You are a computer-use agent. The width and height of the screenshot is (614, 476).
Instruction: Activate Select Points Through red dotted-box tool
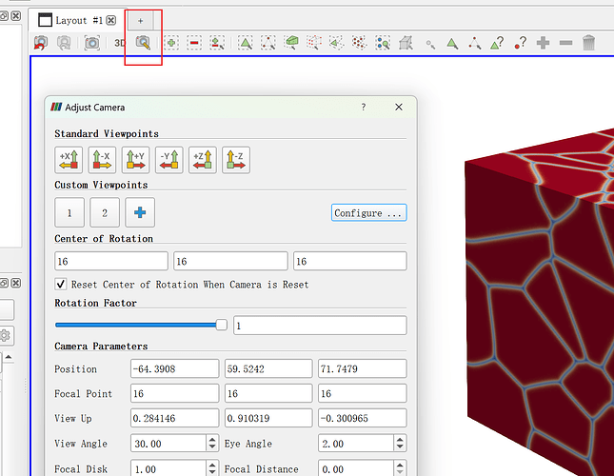[x=313, y=43]
